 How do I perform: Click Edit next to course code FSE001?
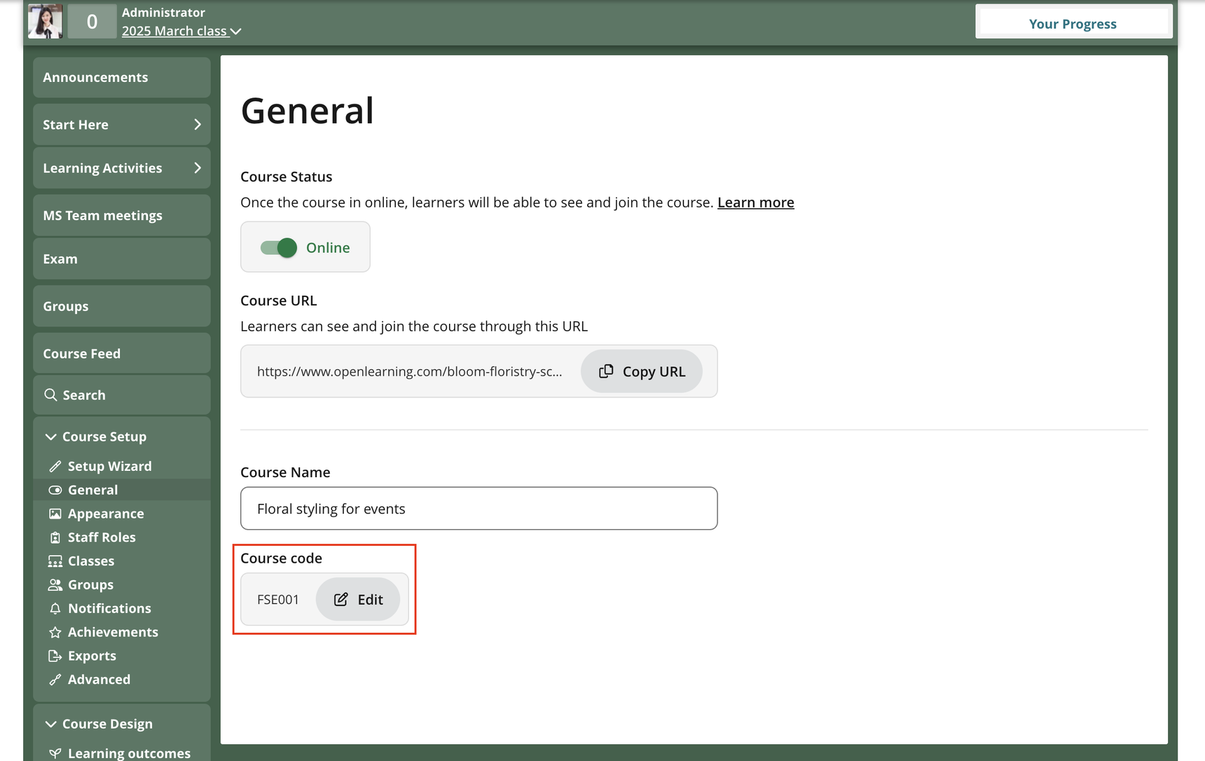pyautogui.click(x=358, y=600)
